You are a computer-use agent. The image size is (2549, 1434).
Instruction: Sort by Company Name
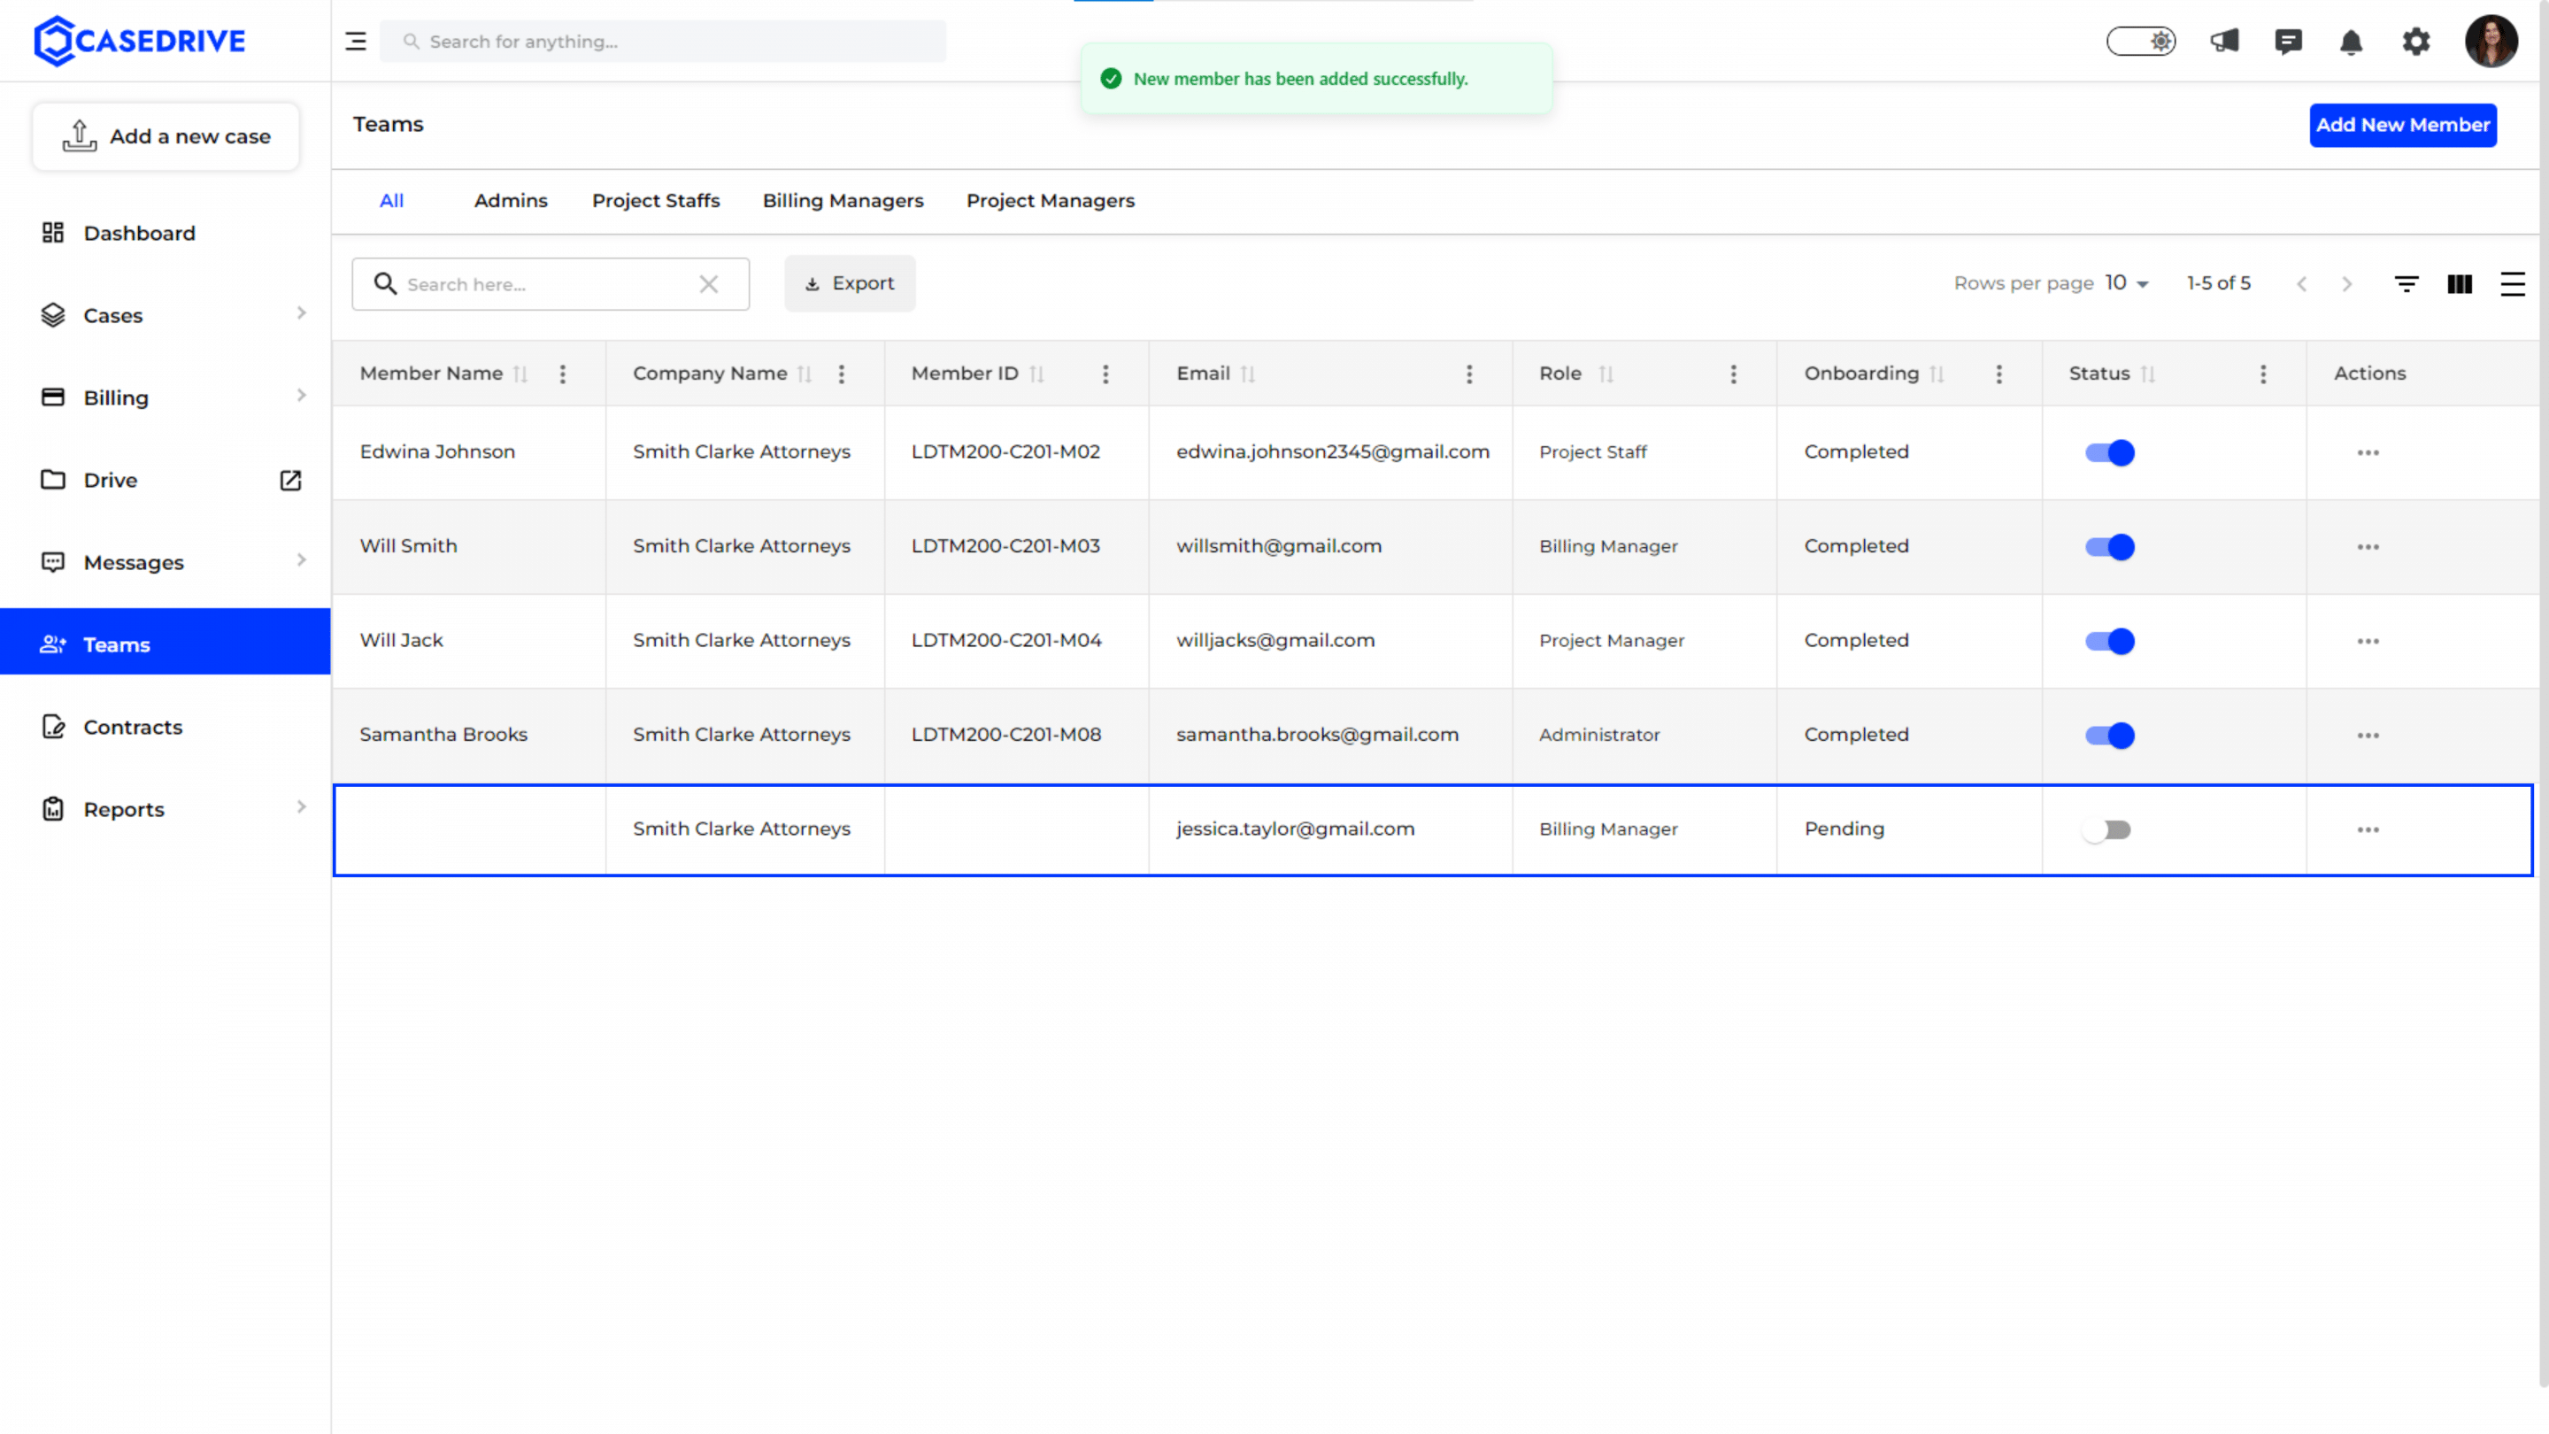click(x=805, y=374)
